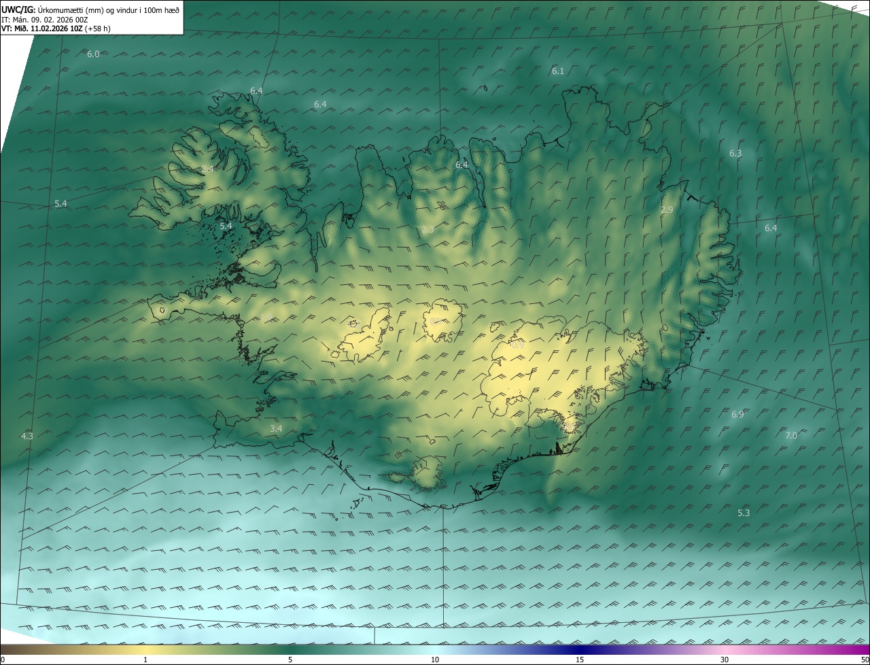Click the colorbar tick labeled 0
Screen dimensions: 870x665
point(3,660)
